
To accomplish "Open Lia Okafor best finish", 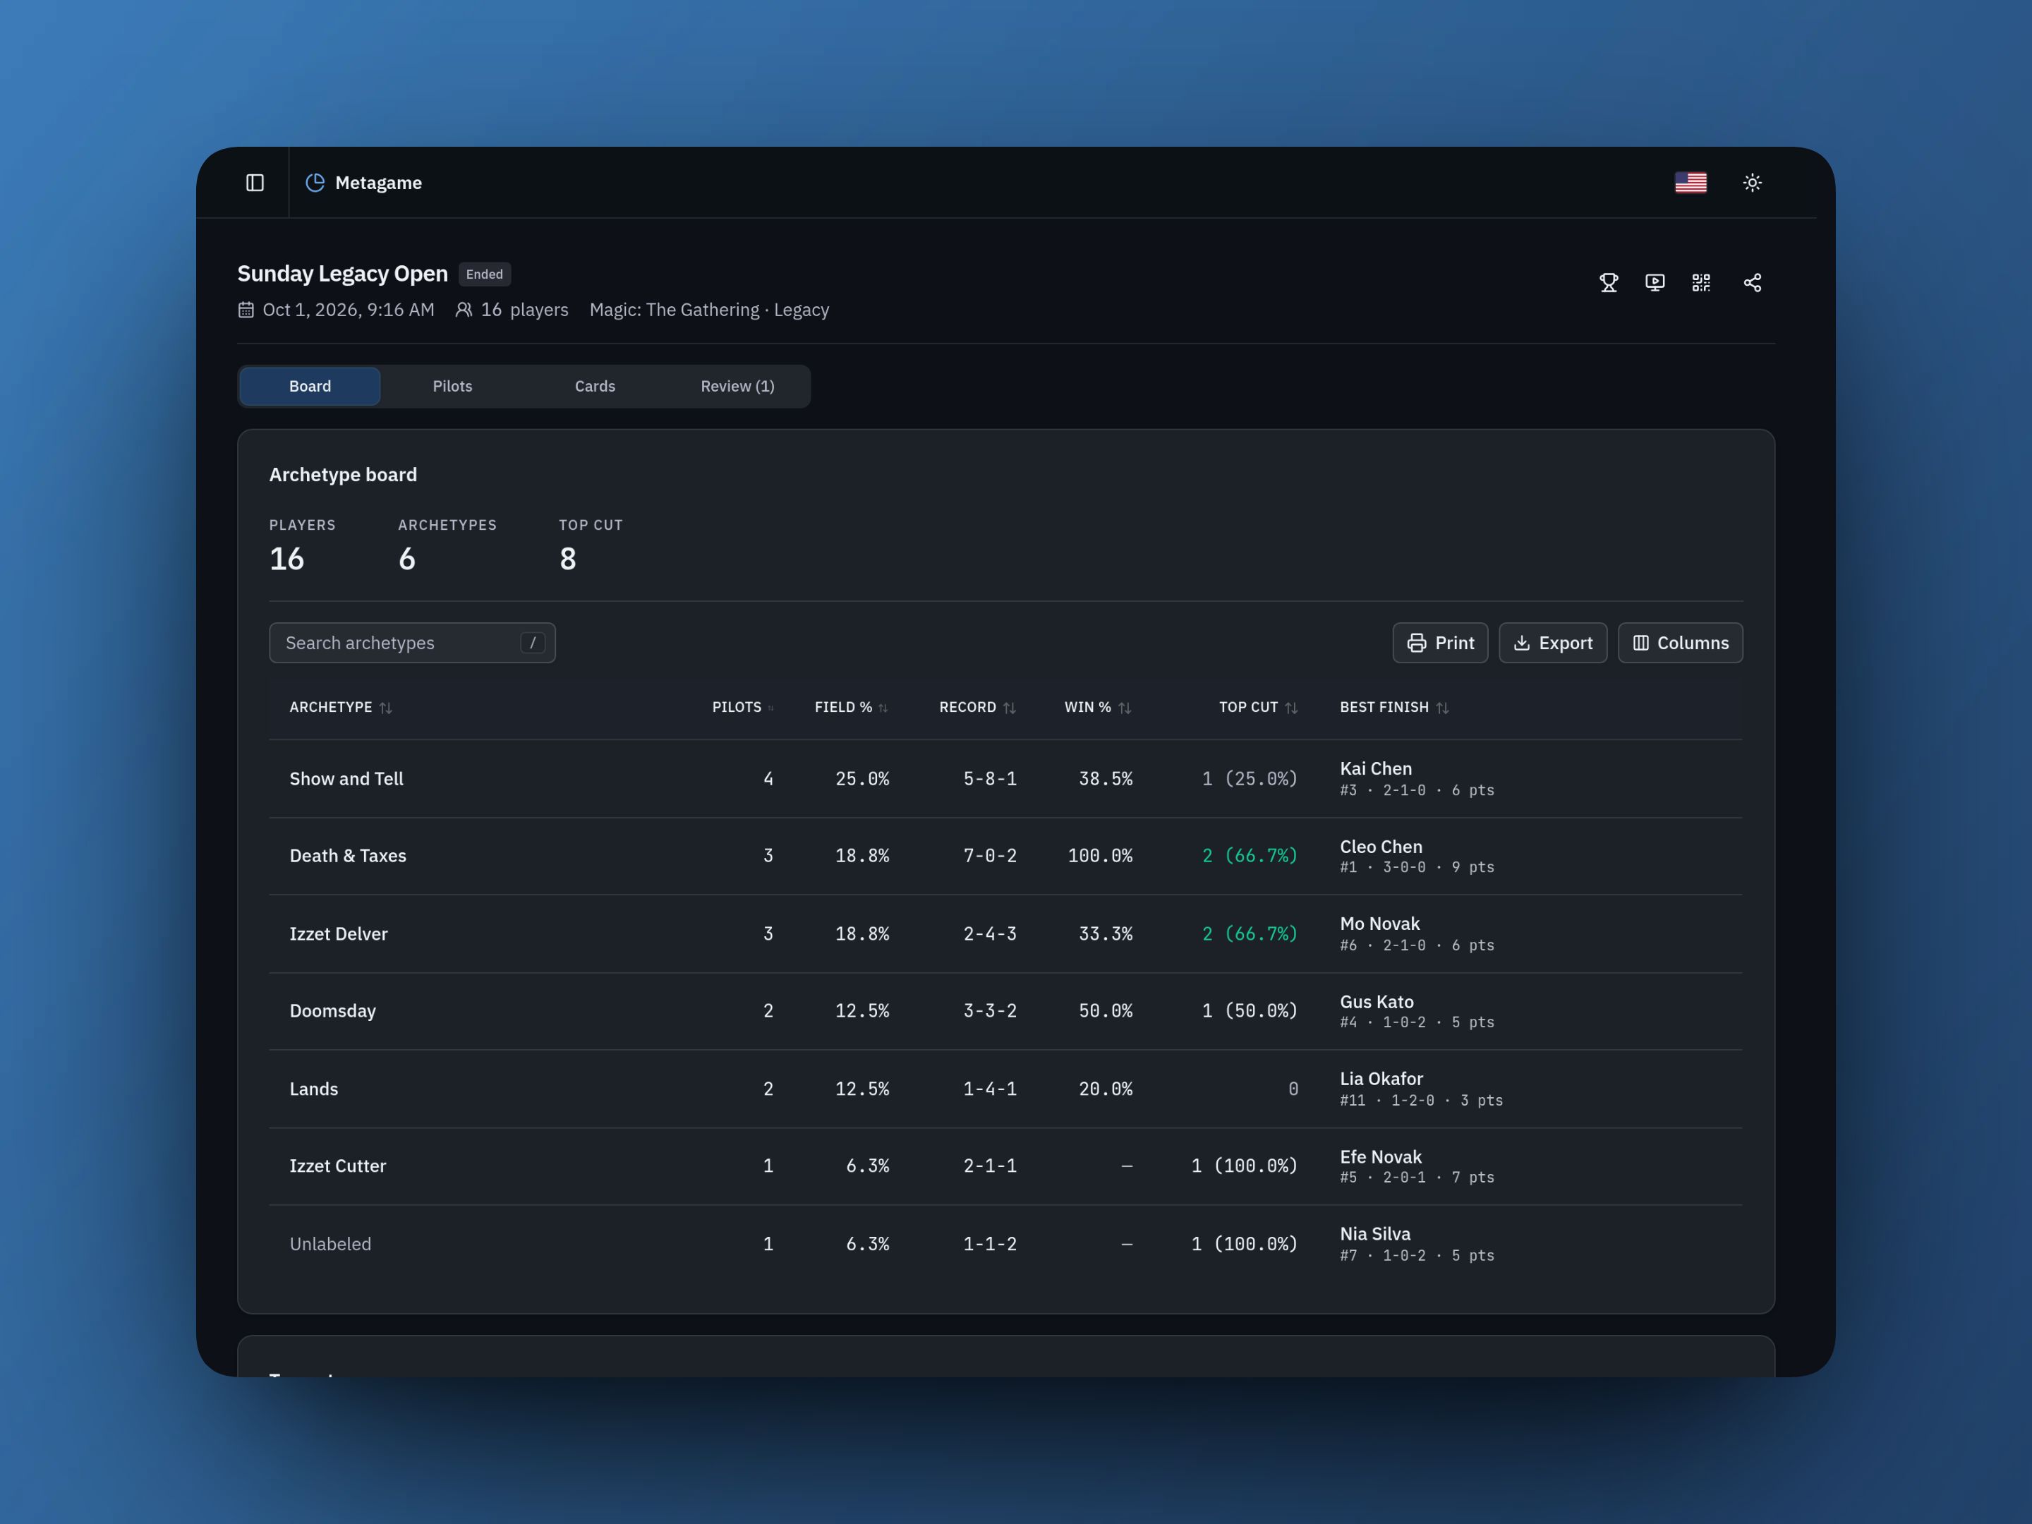I will click(1381, 1079).
